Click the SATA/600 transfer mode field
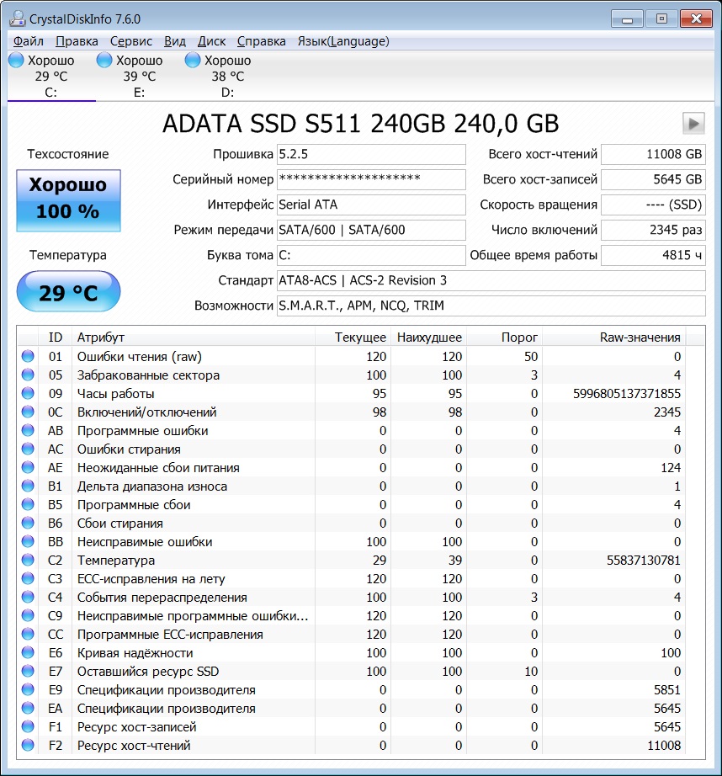Image resolution: width=722 pixels, height=776 pixels. 371,230
